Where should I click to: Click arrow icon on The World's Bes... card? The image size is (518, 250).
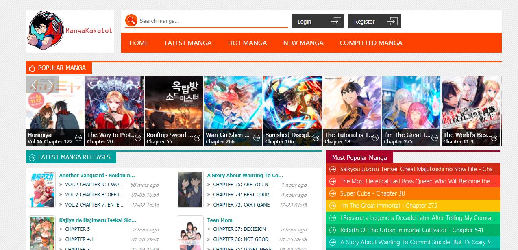pyautogui.click(x=494, y=138)
